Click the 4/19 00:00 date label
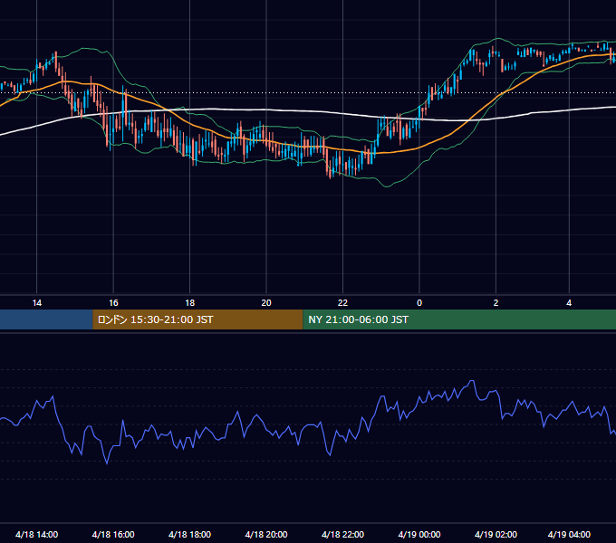The image size is (616, 543). coord(419,534)
